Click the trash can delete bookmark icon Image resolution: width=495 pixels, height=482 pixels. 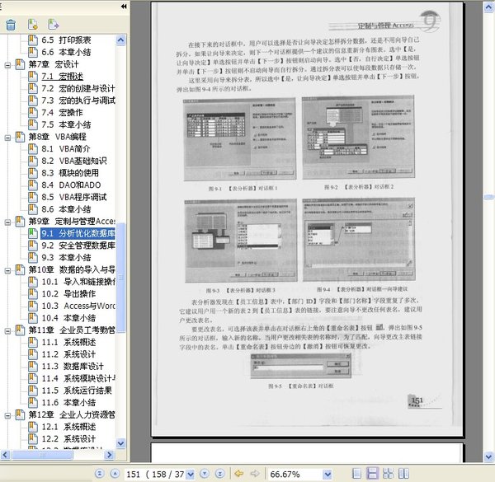11,25
